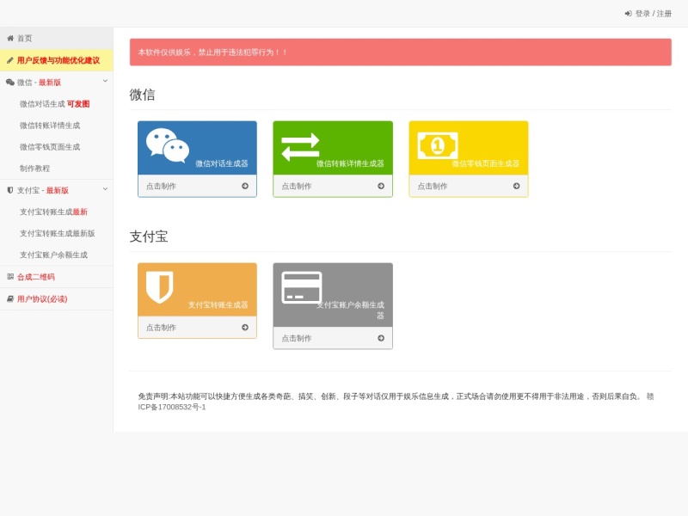This screenshot has height=516, width=688.
Task: Open 用户反馈与功能优化建议
Action: [58, 60]
